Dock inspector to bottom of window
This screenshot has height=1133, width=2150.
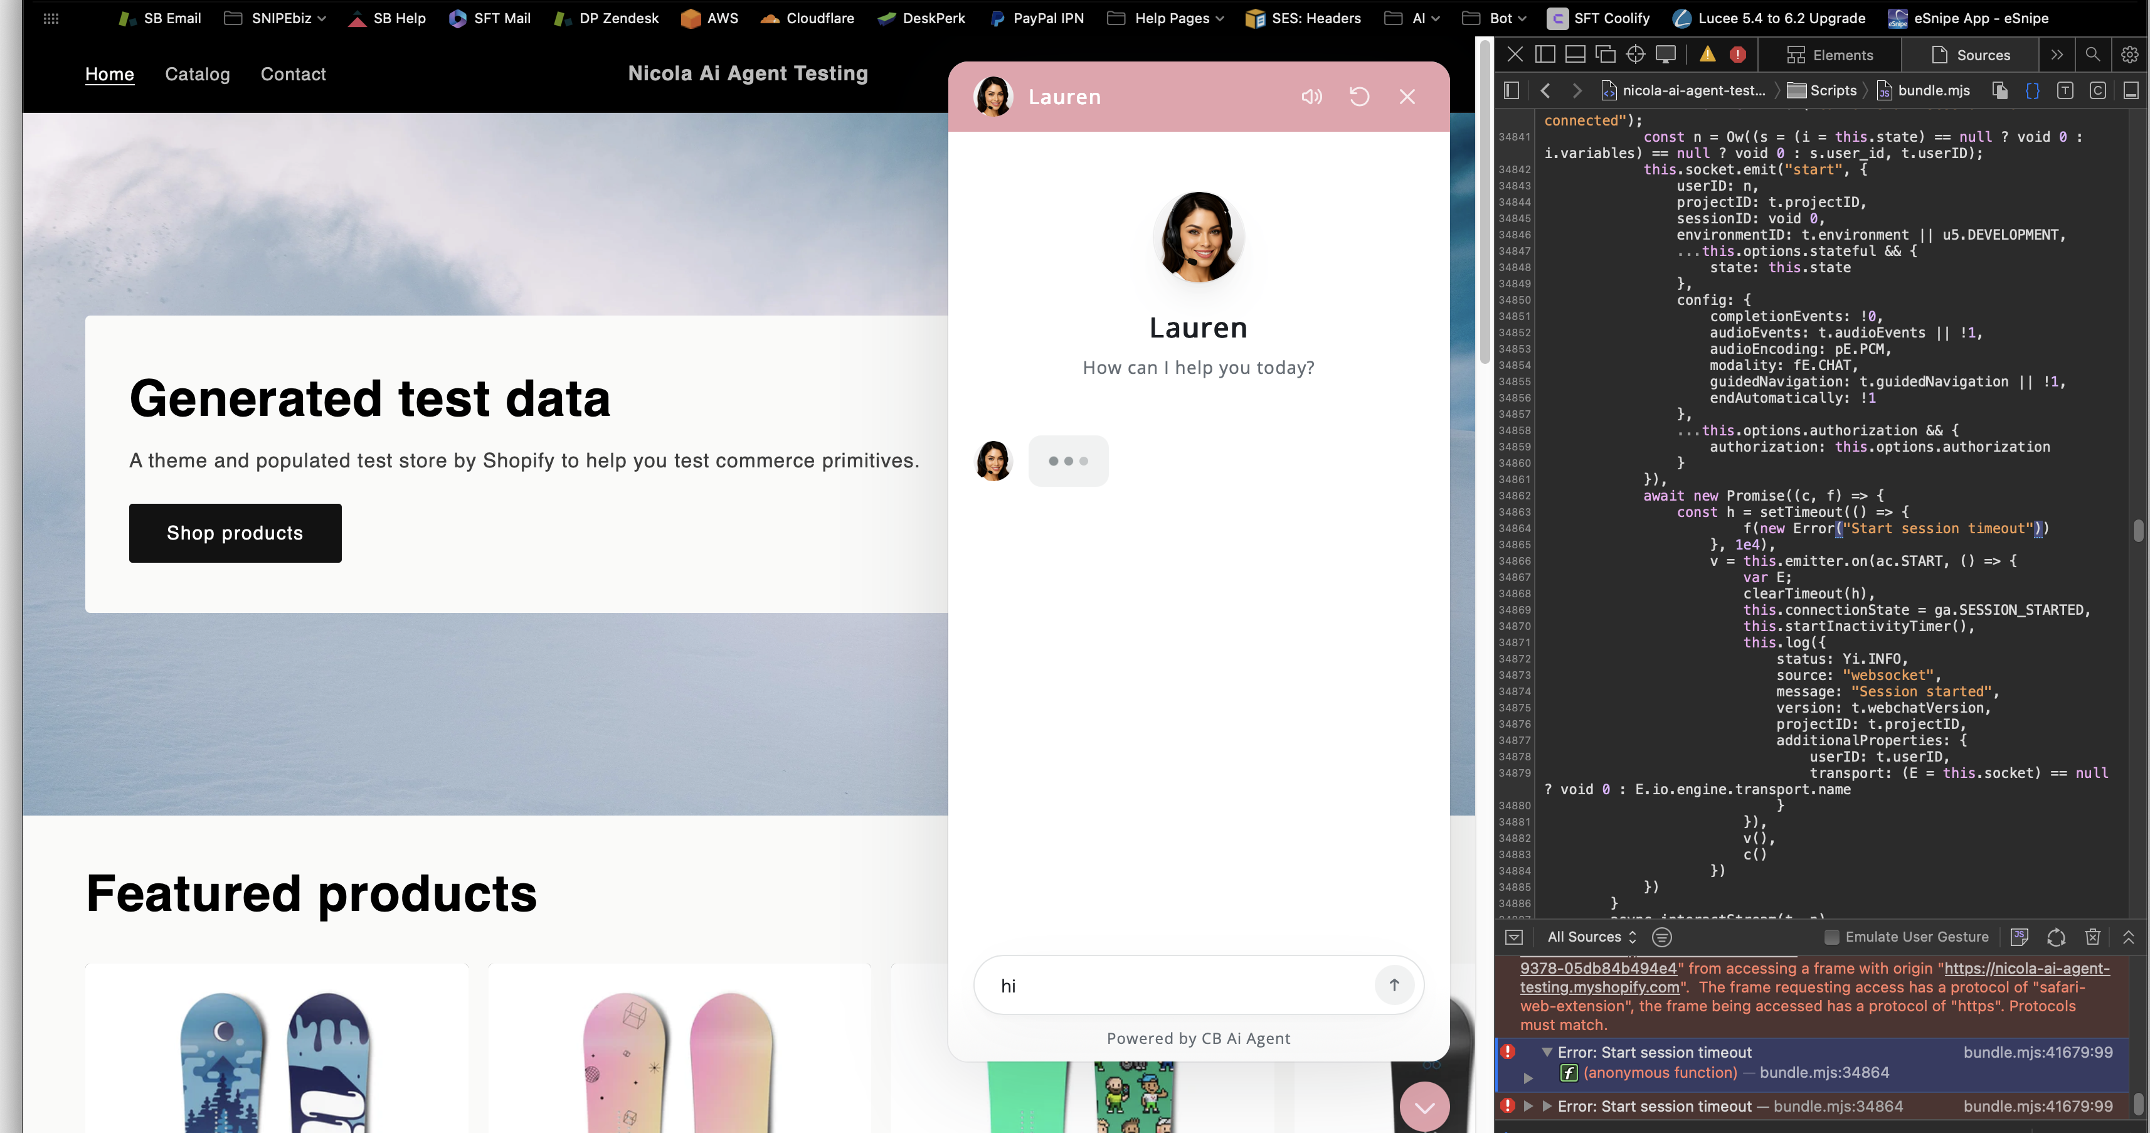point(1575,55)
